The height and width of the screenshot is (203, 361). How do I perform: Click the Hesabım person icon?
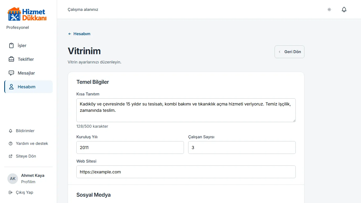click(x=11, y=87)
